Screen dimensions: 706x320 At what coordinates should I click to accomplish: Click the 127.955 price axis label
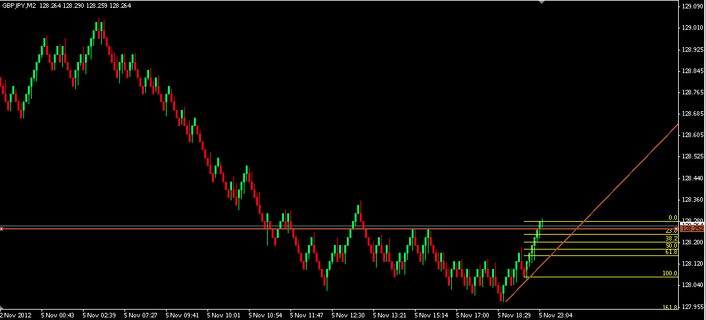(x=694, y=308)
